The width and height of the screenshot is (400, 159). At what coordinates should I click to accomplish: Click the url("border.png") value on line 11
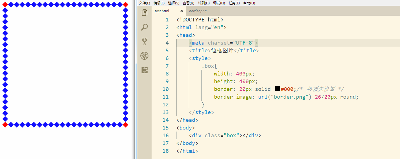[285, 97]
